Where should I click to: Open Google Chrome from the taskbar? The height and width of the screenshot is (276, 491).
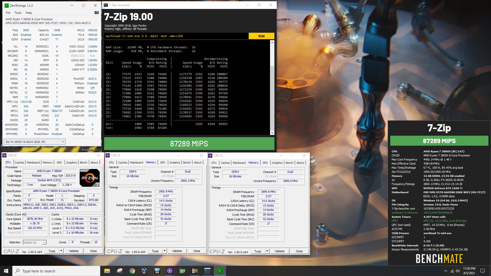pyautogui.click(x=132, y=271)
